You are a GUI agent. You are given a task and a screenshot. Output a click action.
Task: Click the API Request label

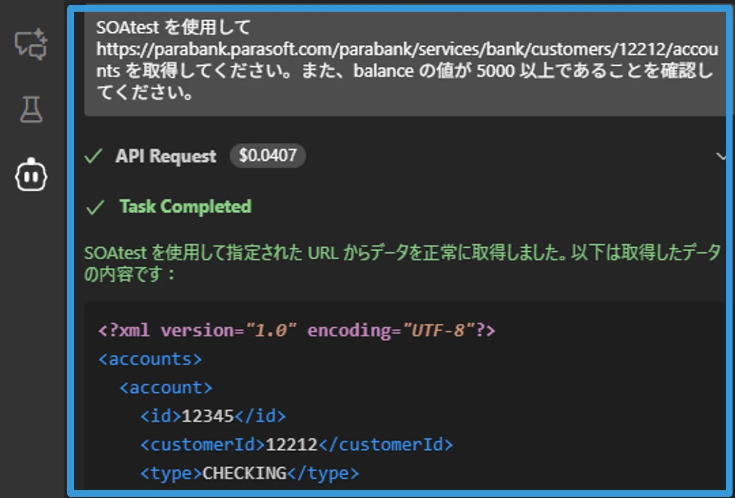[x=166, y=156]
